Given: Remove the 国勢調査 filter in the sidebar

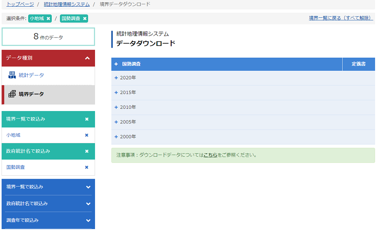Looking at the screenshot, I should pos(87,167).
